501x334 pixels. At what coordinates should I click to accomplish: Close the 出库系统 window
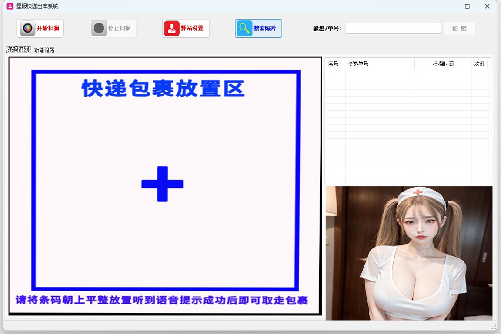click(x=487, y=7)
